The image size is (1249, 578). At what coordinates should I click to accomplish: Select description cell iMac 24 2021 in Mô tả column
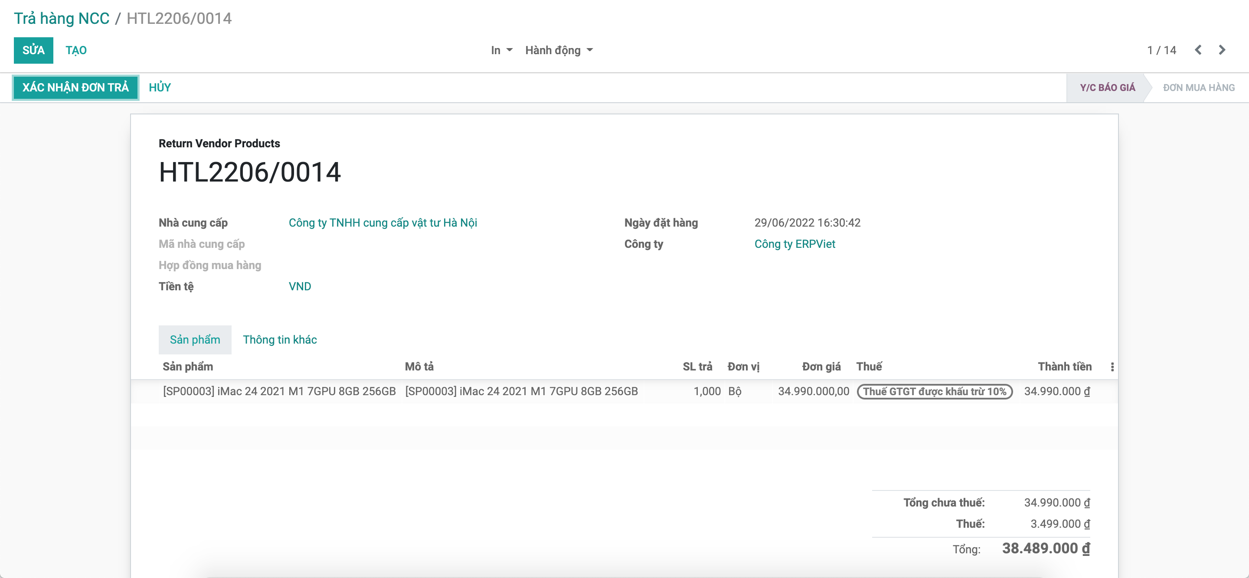(x=521, y=391)
